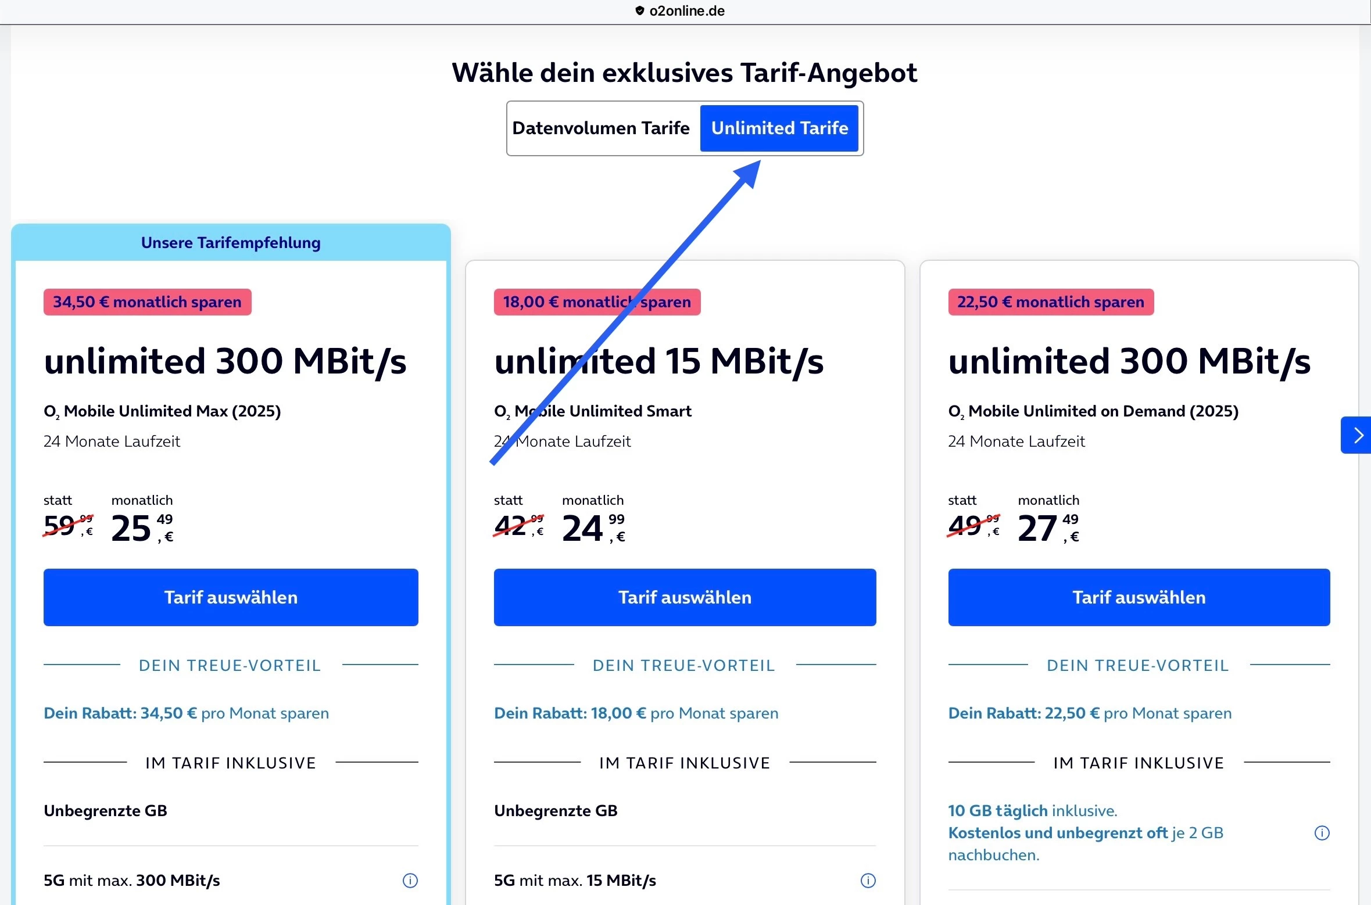Screen dimensions: 1371x905
Task: Choose Tarif auswählen for Unlimited Max (2025)
Action: (231, 597)
